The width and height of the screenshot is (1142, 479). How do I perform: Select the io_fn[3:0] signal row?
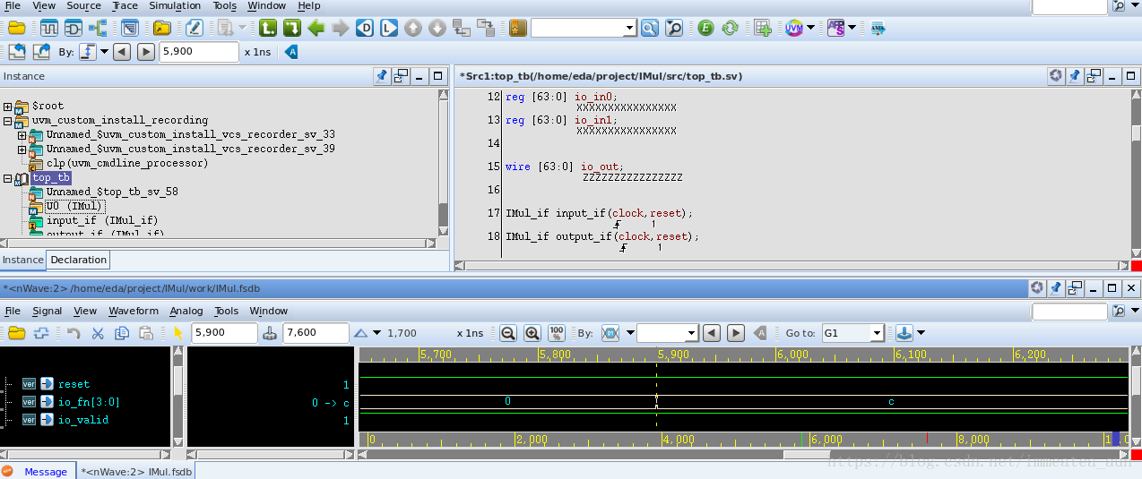(x=88, y=402)
